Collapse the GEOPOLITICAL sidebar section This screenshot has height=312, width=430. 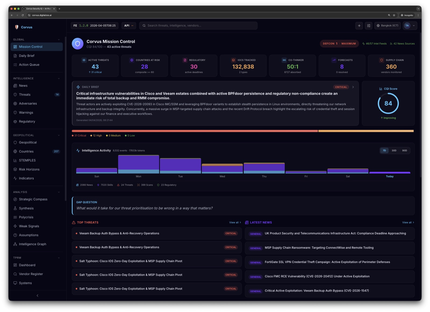click(x=59, y=135)
